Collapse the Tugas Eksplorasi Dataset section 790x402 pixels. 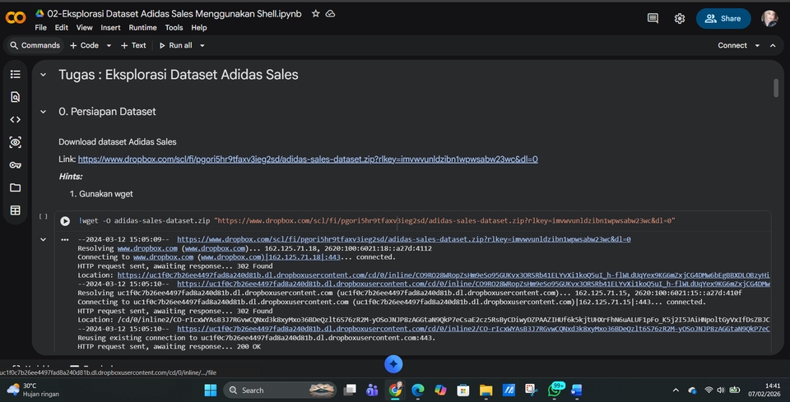[x=44, y=75]
